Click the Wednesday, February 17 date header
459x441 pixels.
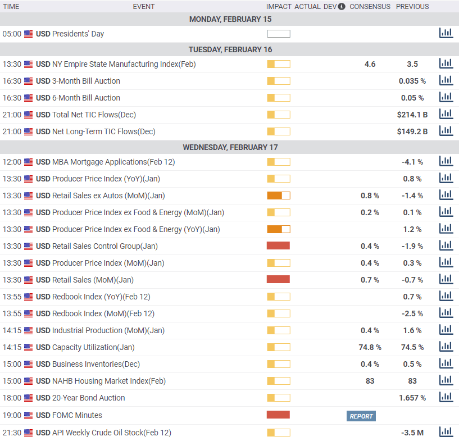pyautogui.click(x=230, y=147)
